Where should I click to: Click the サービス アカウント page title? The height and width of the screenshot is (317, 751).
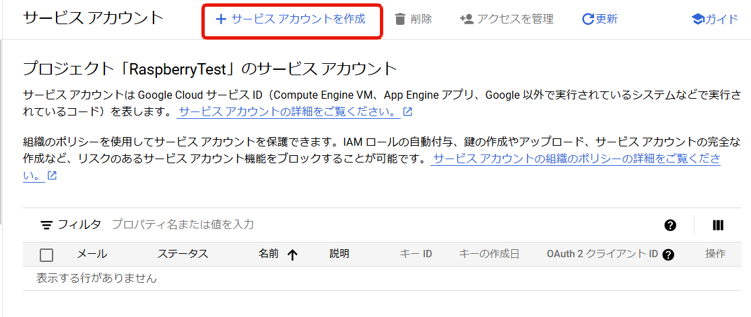tap(94, 18)
